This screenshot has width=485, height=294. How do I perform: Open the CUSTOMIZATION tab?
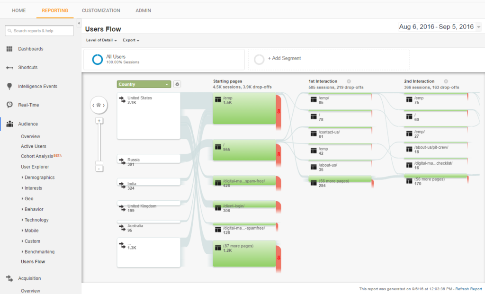click(x=101, y=10)
